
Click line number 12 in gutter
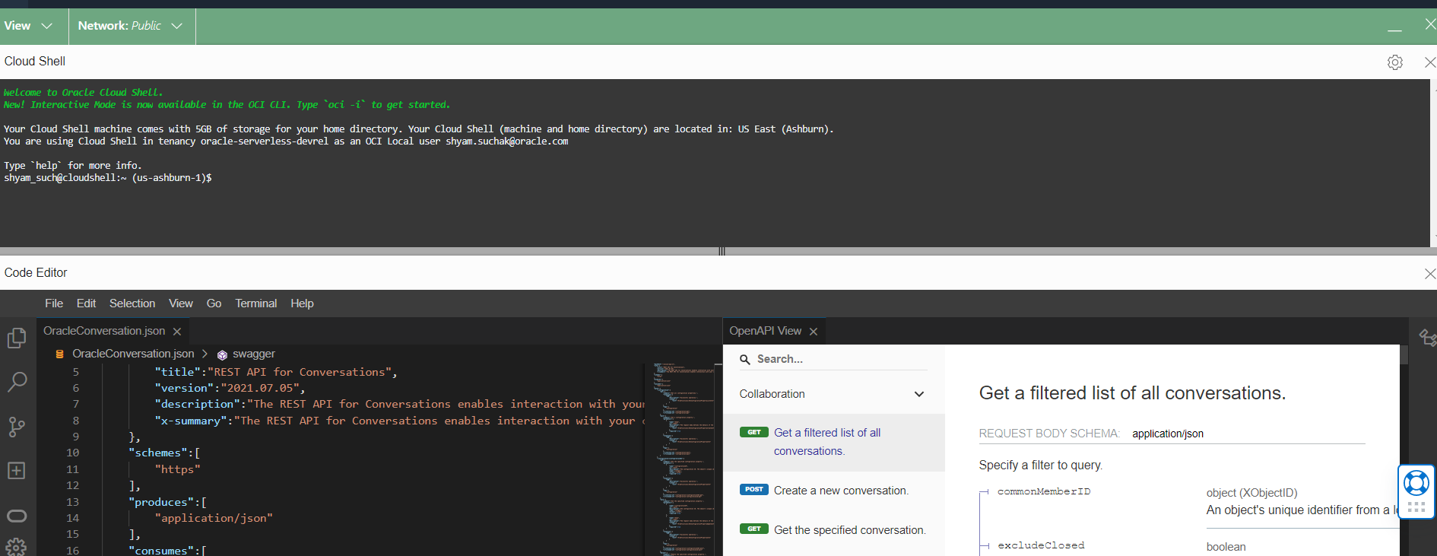click(x=73, y=486)
